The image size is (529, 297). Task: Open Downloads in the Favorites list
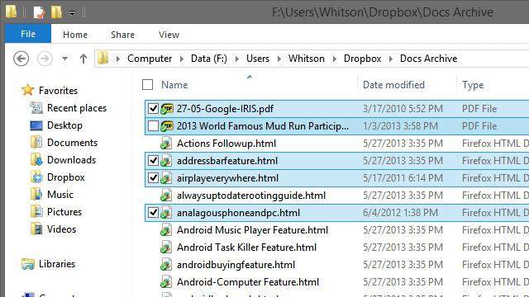pos(72,160)
